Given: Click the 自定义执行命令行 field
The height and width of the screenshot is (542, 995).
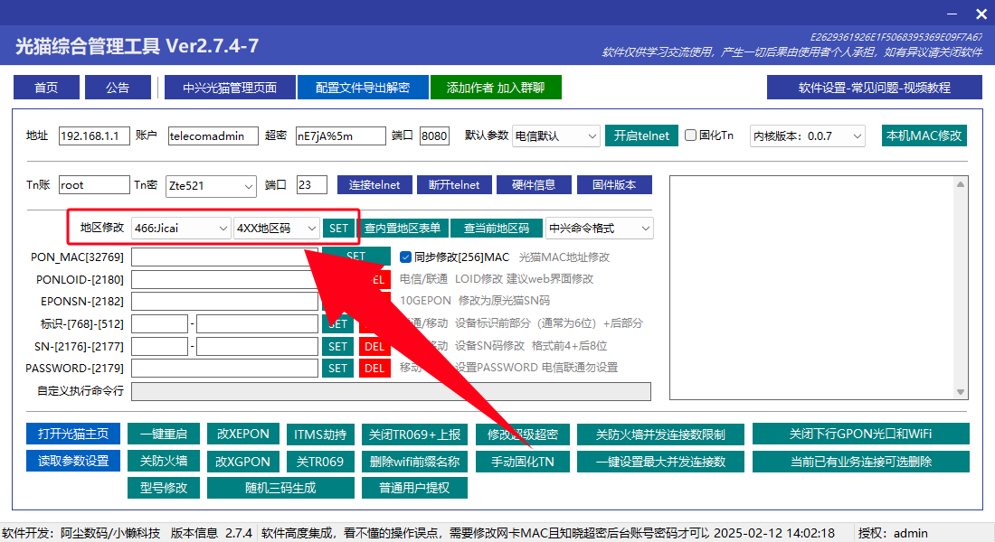Looking at the screenshot, I should click(x=391, y=391).
